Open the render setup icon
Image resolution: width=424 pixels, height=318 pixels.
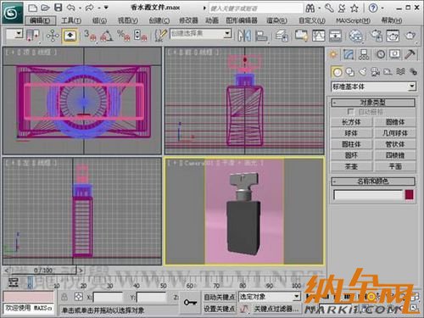376,36
